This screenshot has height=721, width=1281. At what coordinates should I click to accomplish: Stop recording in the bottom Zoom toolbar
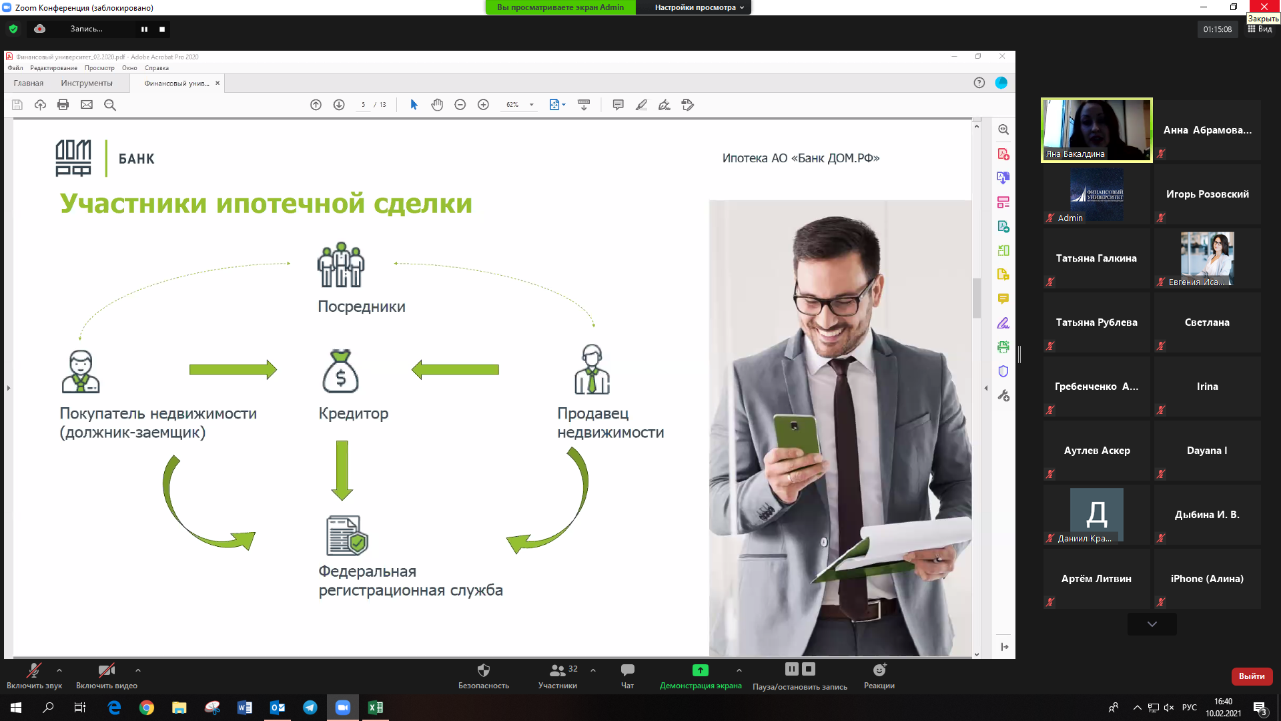(x=809, y=669)
